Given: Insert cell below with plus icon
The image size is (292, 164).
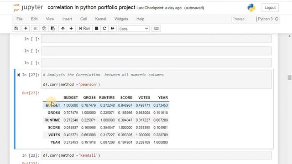Looking at the screenshot, I should [x=26, y=28].
